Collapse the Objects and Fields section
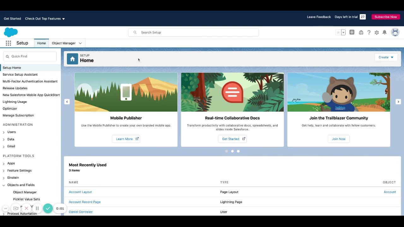 pyautogui.click(x=4, y=185)
